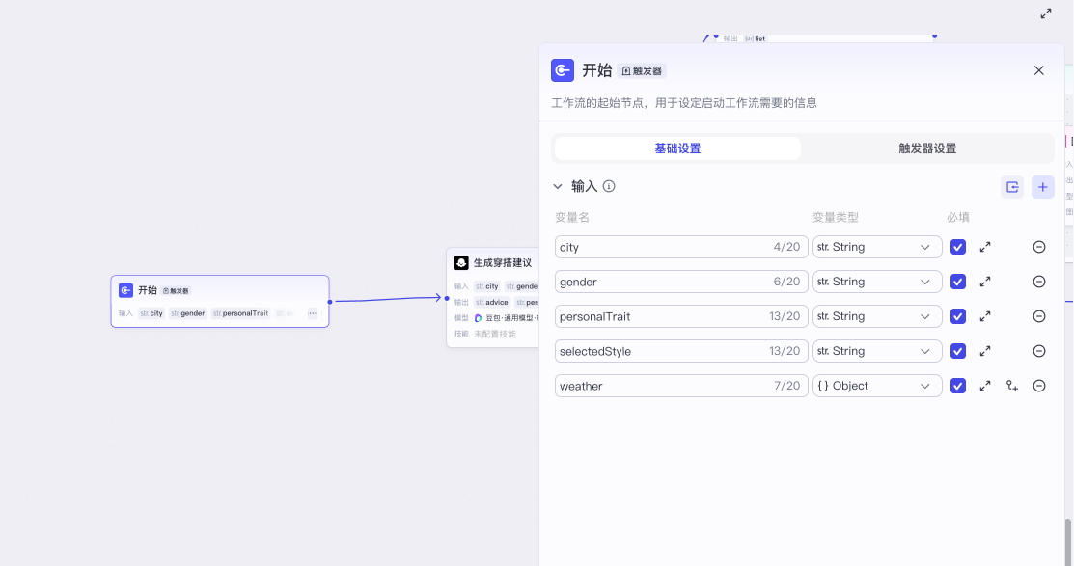The height and width of the screenshot is (566, 1074).
Task: Add a new input variable with plus
Action: point(1042,187)
